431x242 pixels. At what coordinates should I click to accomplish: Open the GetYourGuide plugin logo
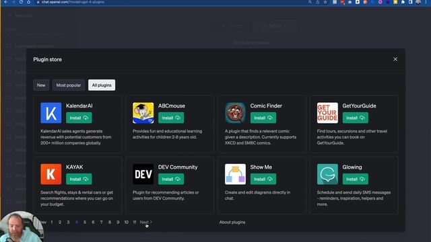327,113
